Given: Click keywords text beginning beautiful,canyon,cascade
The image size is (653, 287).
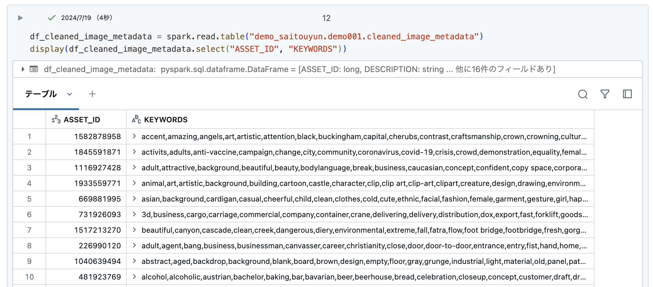Looking at the screenshot, I should [x=364, y=230].
